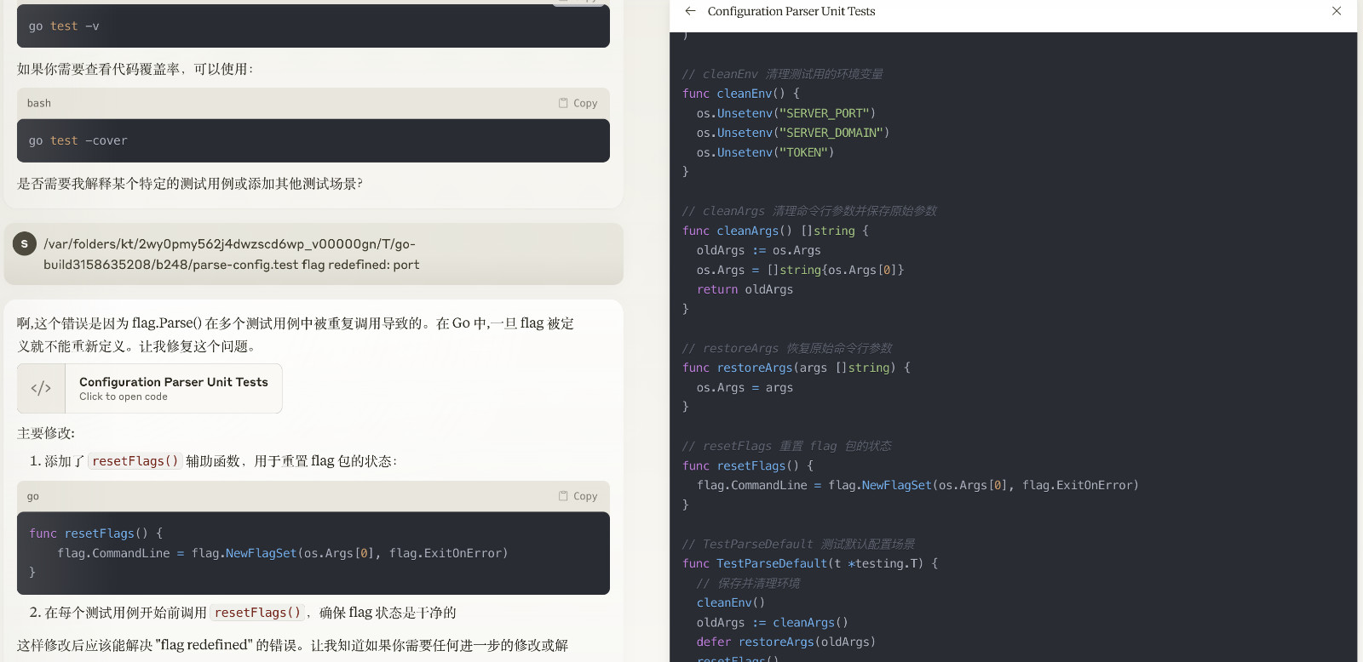
Task: Click 'func resetFlags() {' in the right code panel
Action: click(747, 465)
